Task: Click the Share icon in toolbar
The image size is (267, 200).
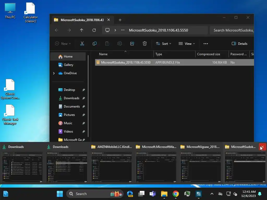Action: (x=132, y=44)
